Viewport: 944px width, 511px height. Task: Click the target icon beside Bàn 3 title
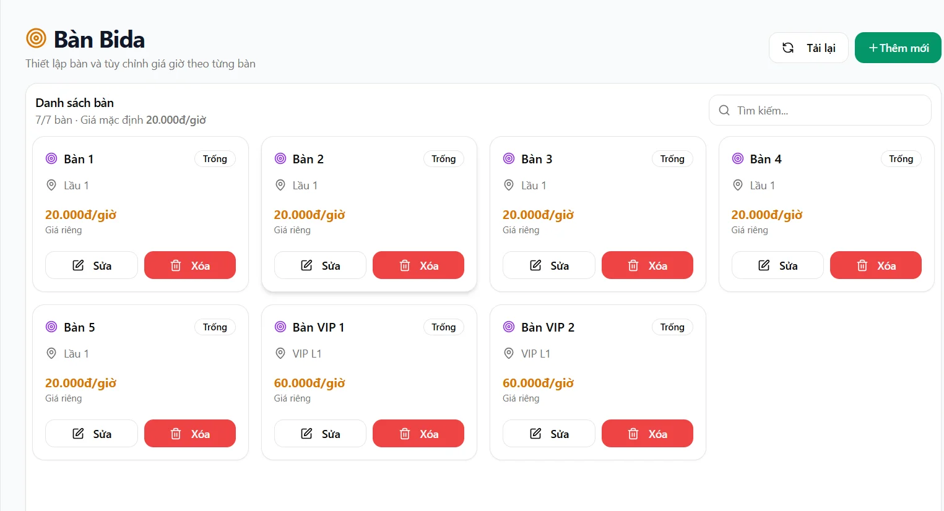pos(509,159)
